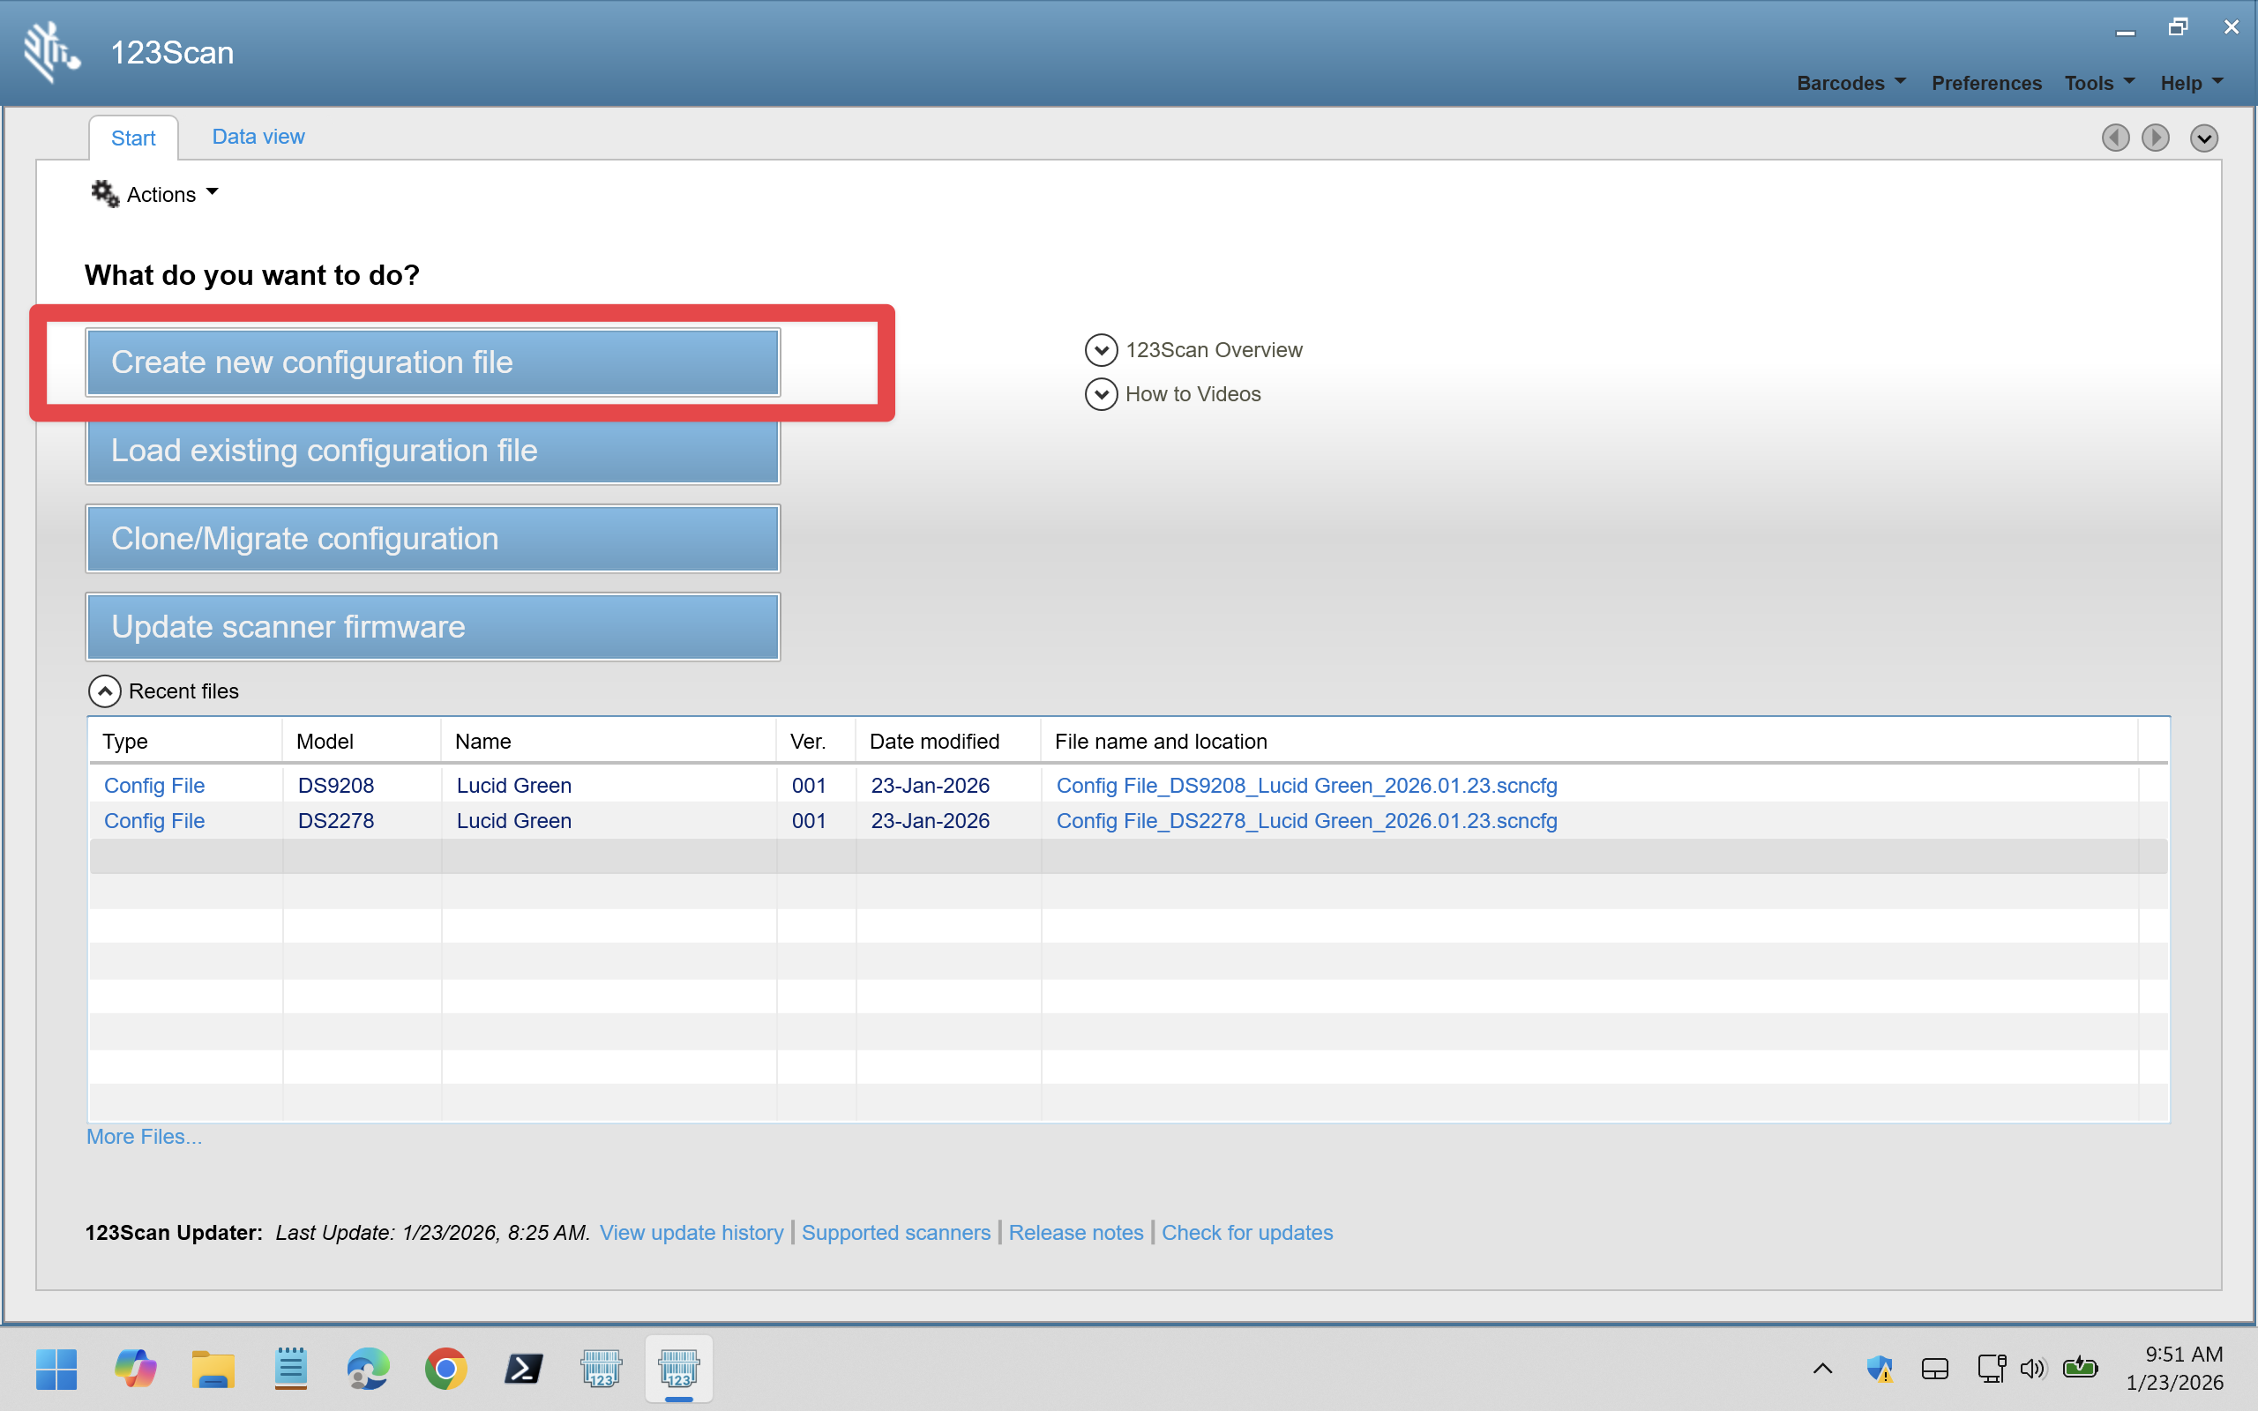Click the Zebra logo icon in title bar

point(50,51)
